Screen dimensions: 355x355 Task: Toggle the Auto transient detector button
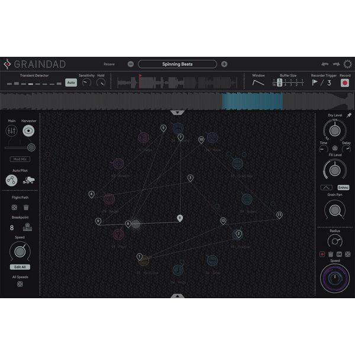point(70,83)
